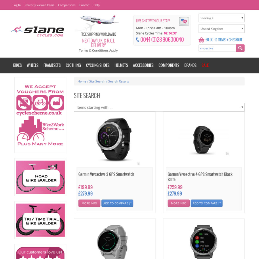Open the BIKES menu
The width and height of the screenshot is (259, 259).
tap(18, 65)
